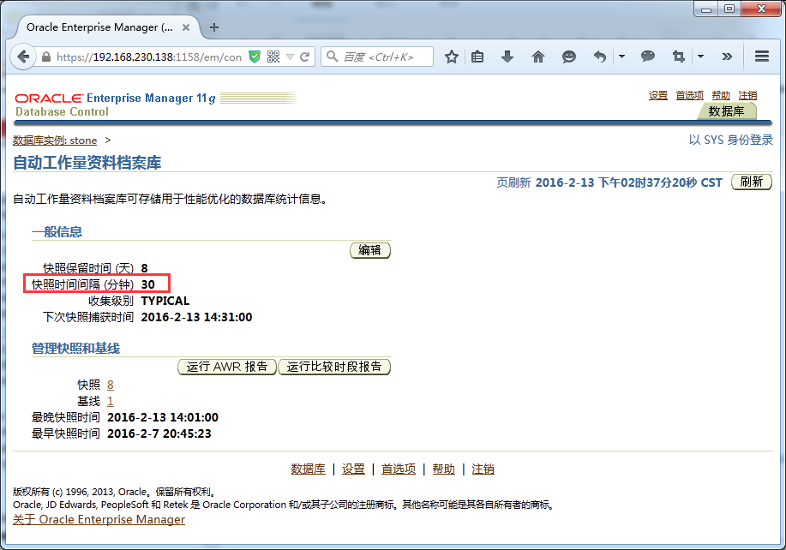
Task: Bookmark this page with the star icon
Action: click(452, 57)
